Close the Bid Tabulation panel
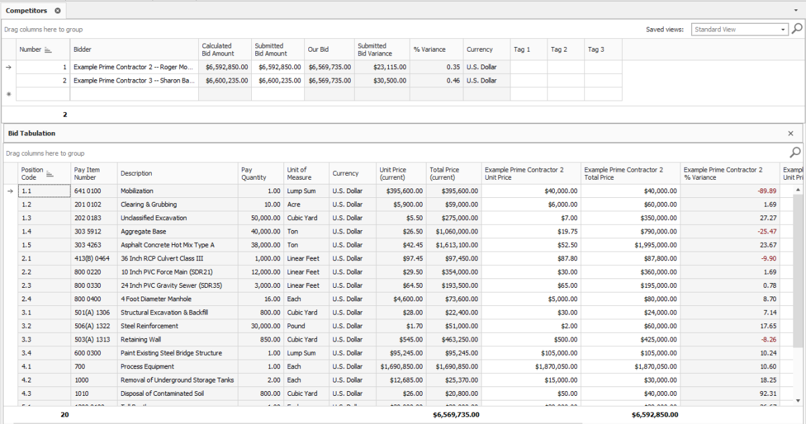 [x=791, y=134]
